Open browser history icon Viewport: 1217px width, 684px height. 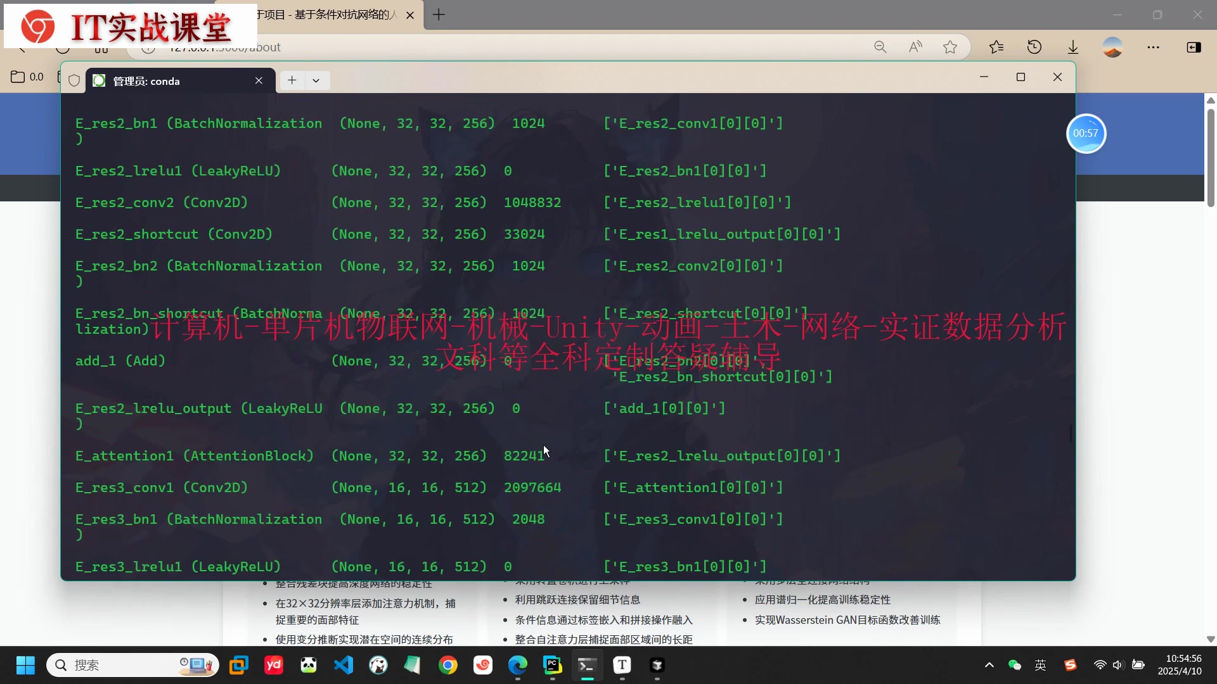pyautogui.click(x=1034, y=47)
